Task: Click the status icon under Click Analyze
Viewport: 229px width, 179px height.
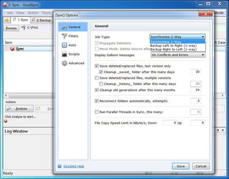Action: pos(6,121)
